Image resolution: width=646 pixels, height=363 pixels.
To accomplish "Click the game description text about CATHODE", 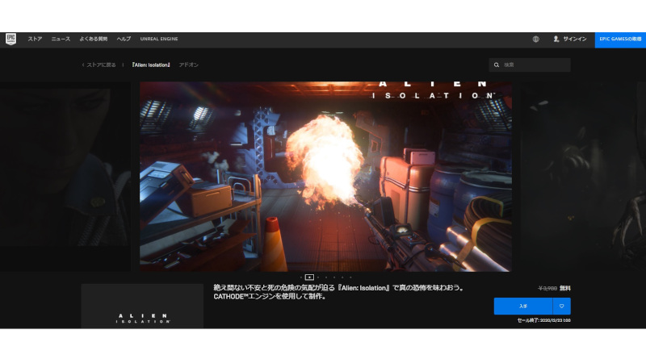I will pos(338,292).
